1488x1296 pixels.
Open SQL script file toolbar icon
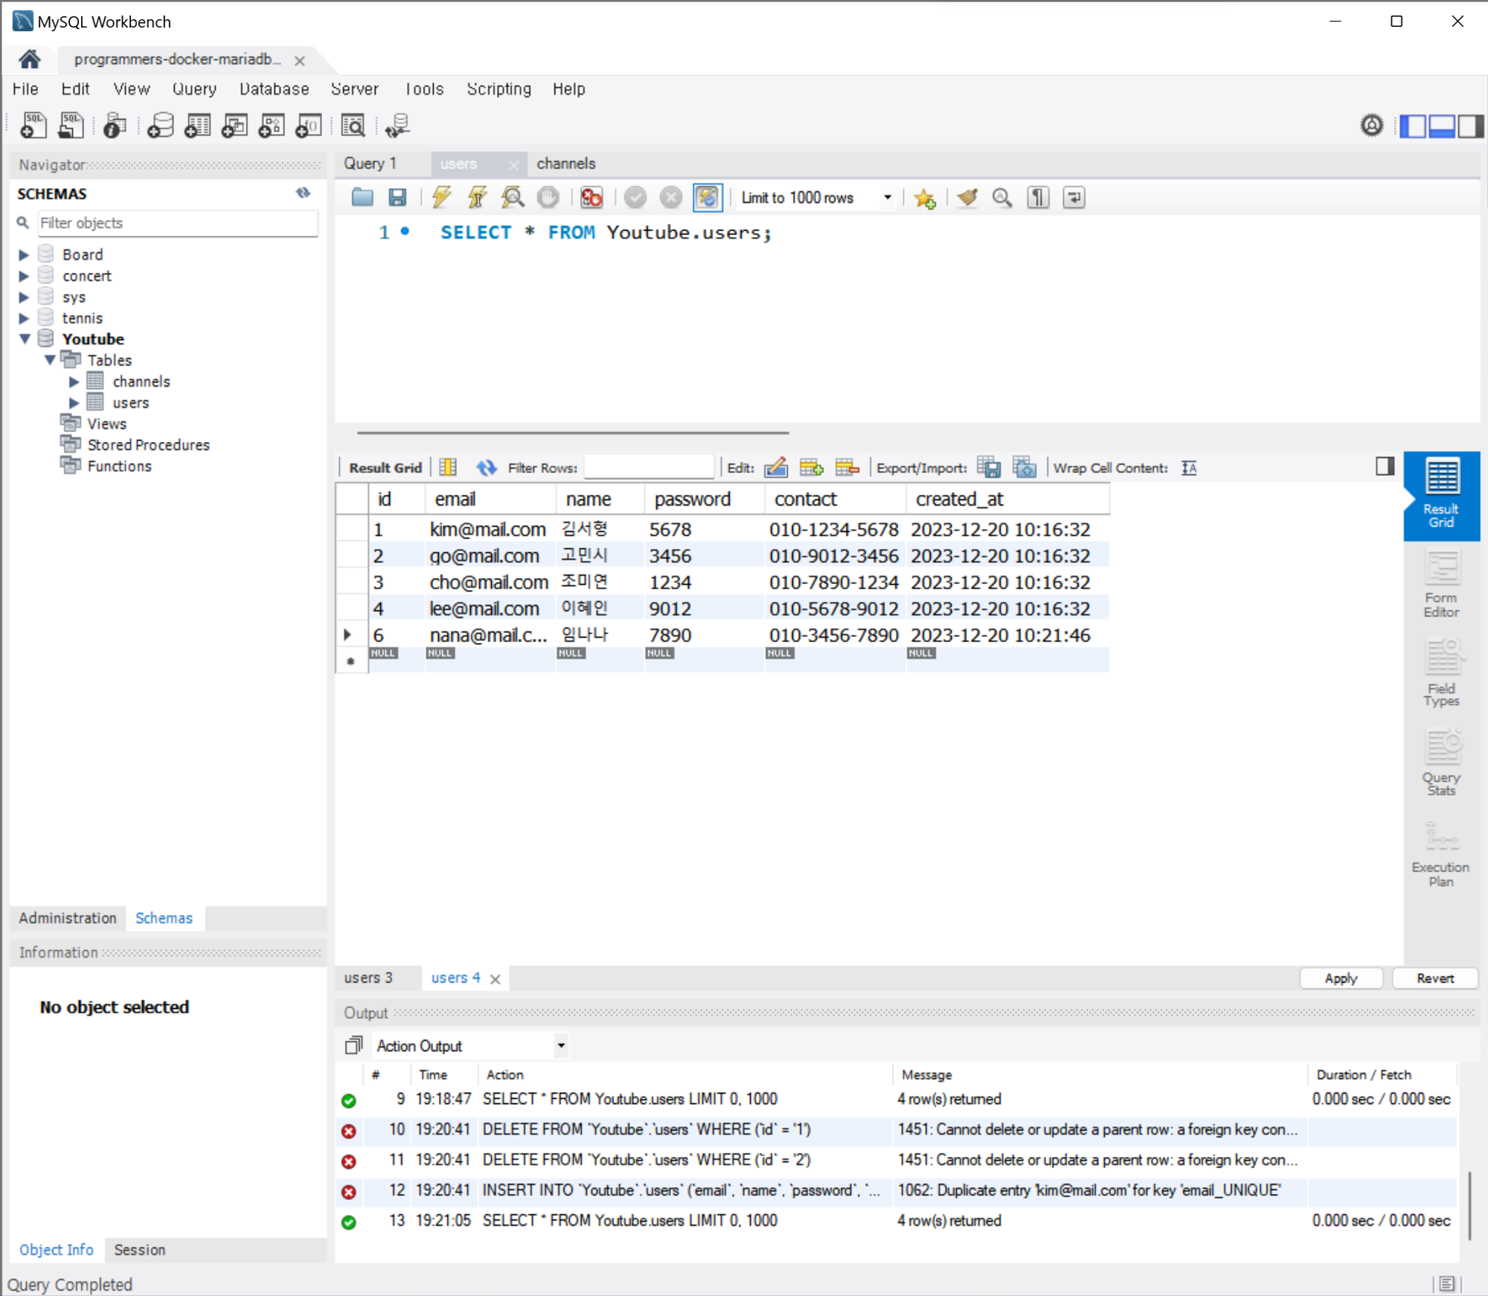point(71,125)
